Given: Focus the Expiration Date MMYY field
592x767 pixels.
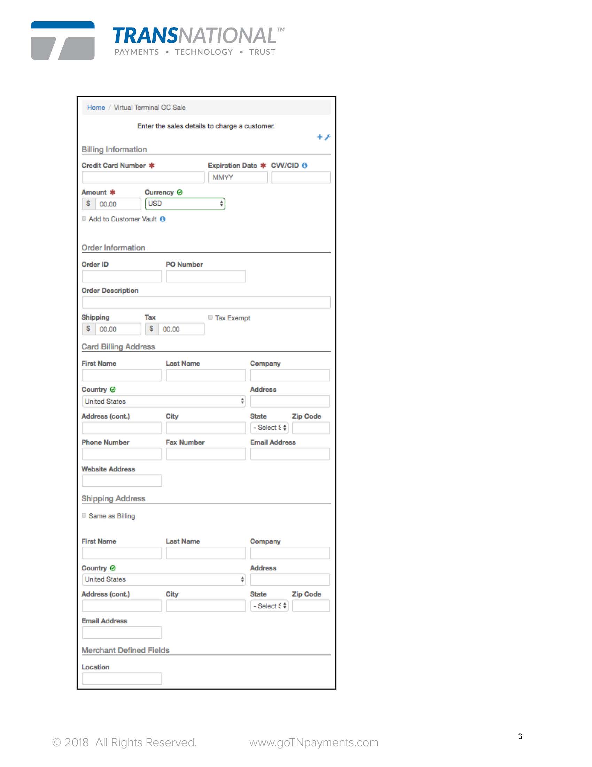Looking at the screenshot, I should (237, 177).
